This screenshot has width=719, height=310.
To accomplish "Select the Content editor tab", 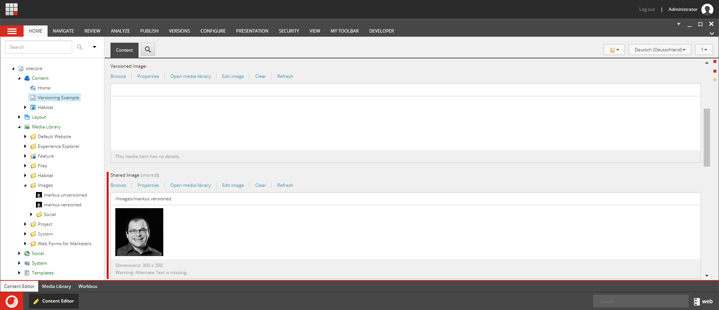I will 124,50.
